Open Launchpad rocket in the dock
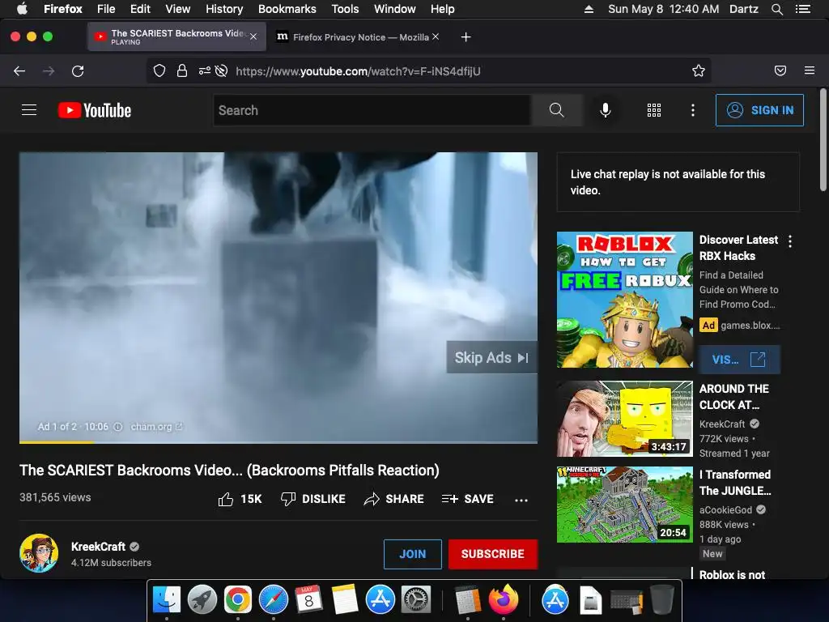This screenshot has width=829, height=622. (202, 600)
